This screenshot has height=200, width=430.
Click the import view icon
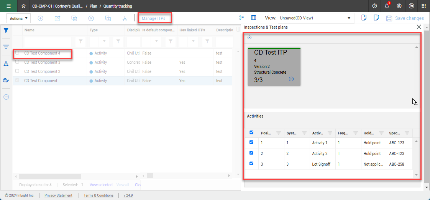click(364, 18)
